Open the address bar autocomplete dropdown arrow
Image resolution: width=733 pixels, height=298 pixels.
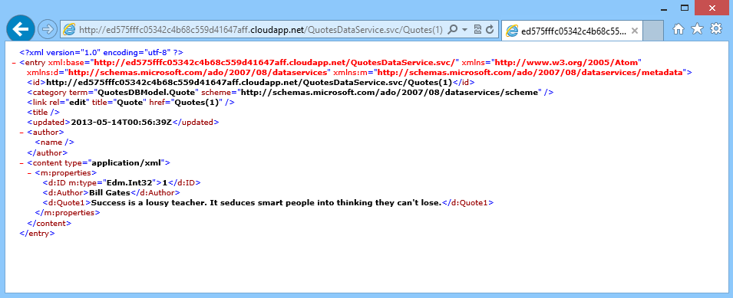tap(464, 30)
